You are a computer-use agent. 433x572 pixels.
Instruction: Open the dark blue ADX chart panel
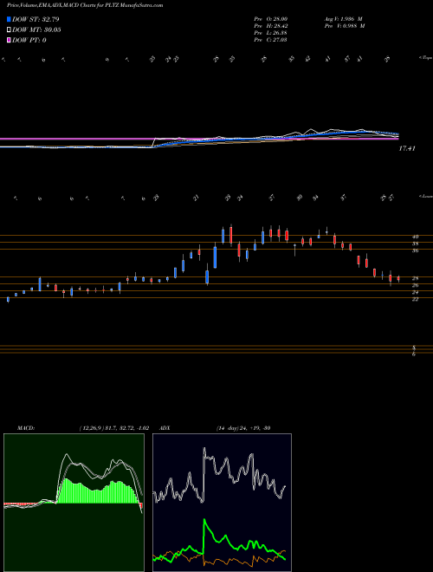[222, 503]
